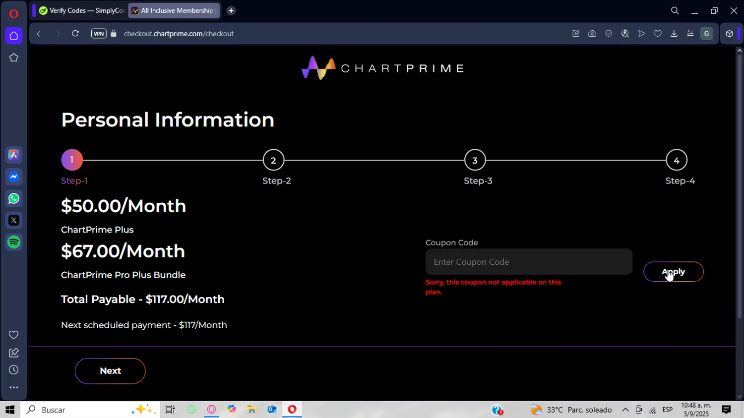
Task: Go back to previous page
Action: (38, 34)
